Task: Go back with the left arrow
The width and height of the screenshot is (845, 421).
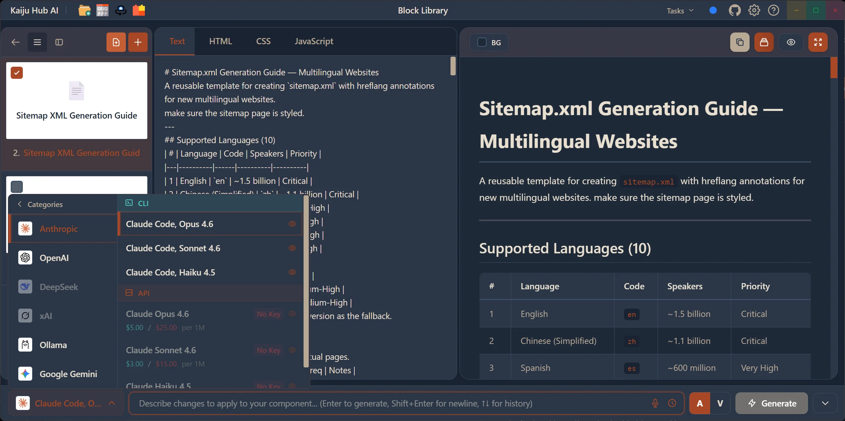Action: tap(16, 42)
